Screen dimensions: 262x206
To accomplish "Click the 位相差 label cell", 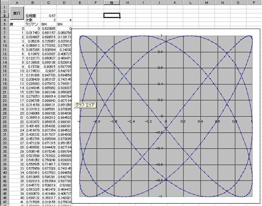I will point(33,16).
